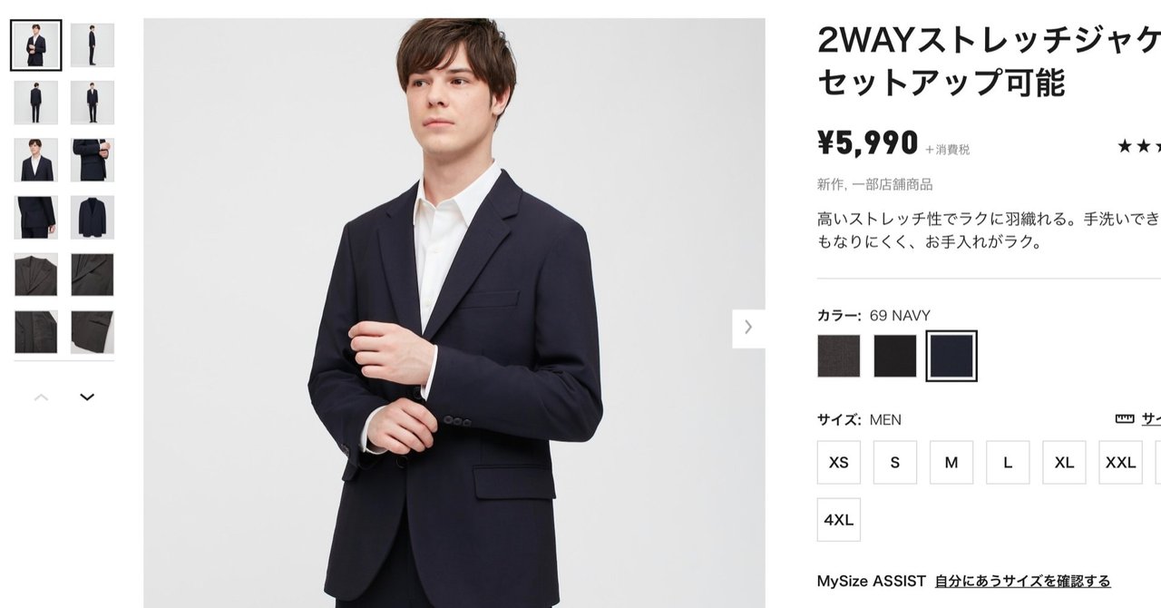Image resolution: width=1161 pixels, height=608 pixels.
Task: Choose size XS
Action: pos(839,462)
